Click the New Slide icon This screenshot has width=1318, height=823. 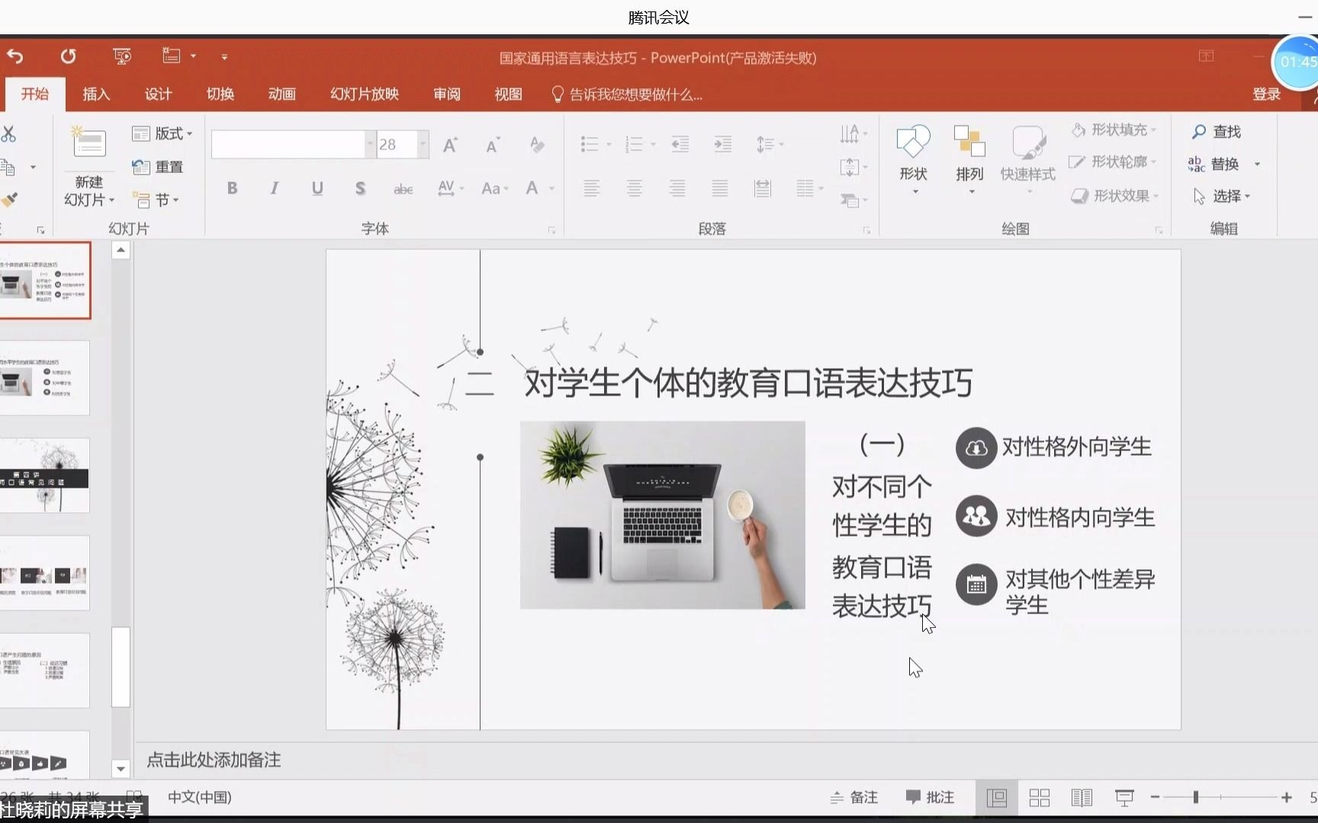coord(88,144)
